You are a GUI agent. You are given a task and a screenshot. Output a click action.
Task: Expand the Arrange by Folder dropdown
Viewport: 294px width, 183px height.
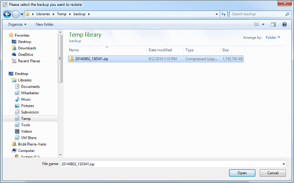point(272,37)
